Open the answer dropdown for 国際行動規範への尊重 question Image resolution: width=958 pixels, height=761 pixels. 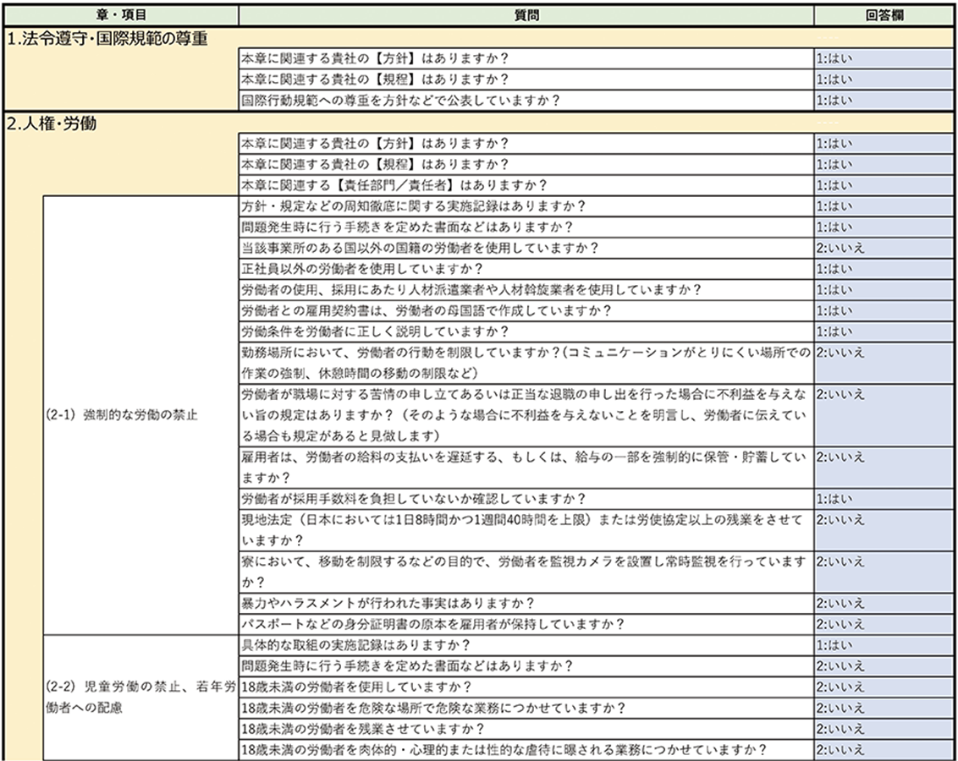[883, 101]
